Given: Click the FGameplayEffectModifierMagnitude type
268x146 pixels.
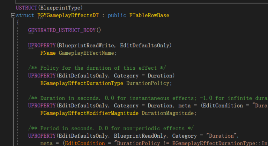Looking at the screenshot, I should 89,113.
